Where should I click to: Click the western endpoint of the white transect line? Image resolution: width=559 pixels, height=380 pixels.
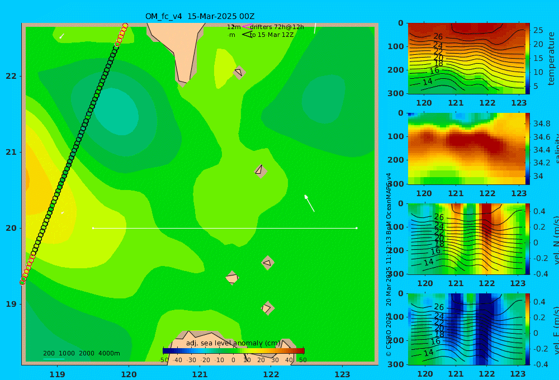click(x=93, y=228)
